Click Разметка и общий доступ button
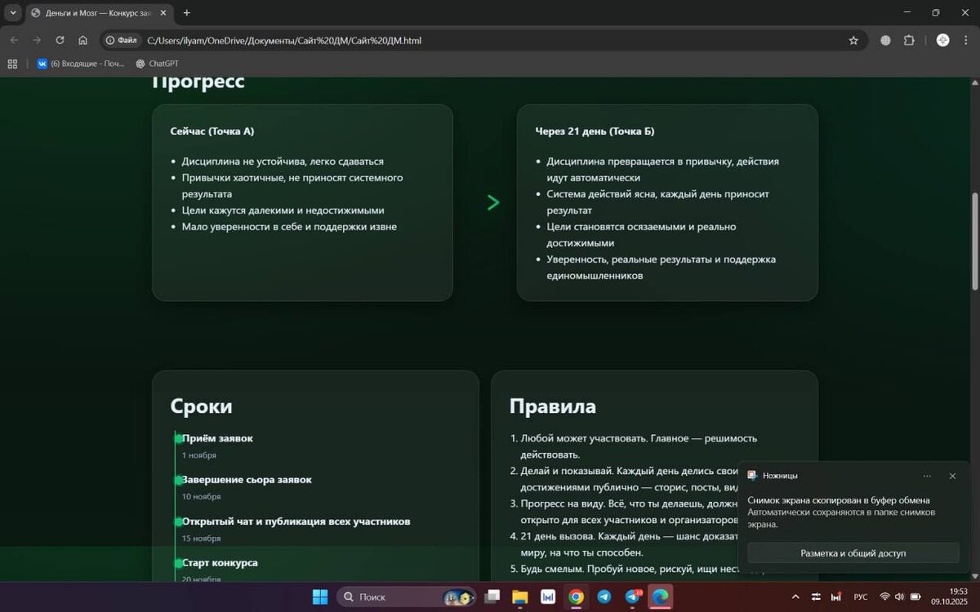980x612 pixels. point(853,552)
